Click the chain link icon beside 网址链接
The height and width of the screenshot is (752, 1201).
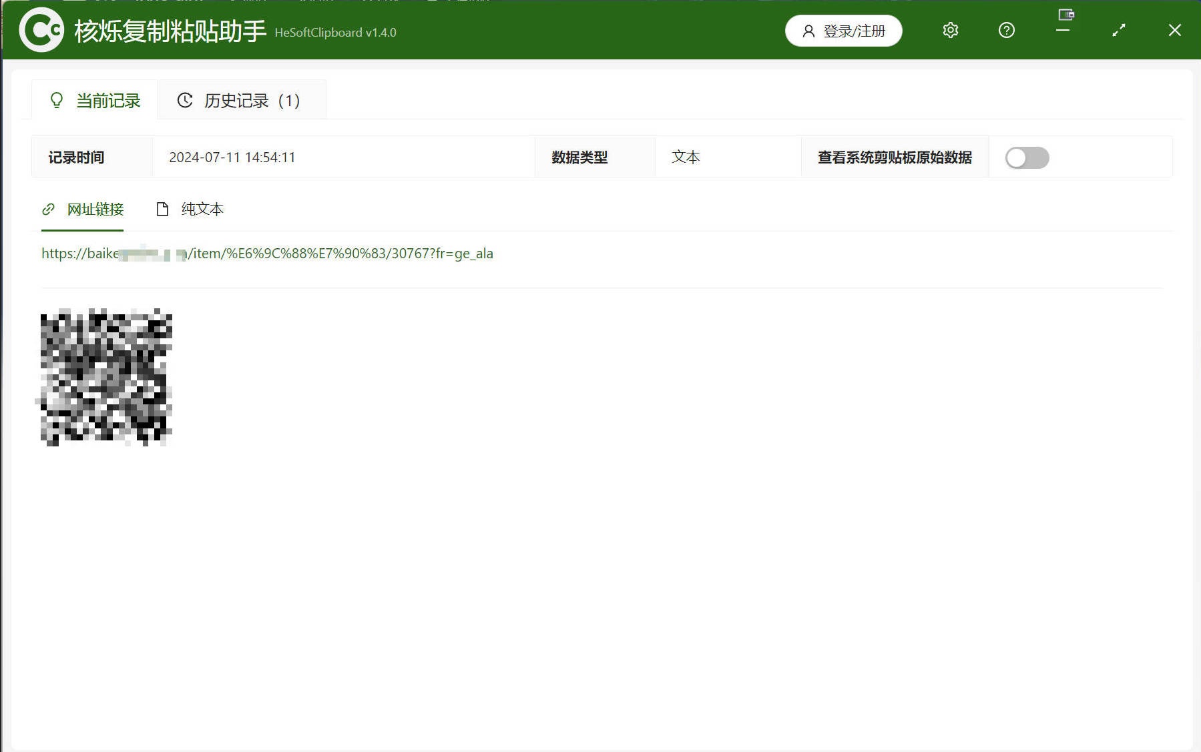(48, 210)
